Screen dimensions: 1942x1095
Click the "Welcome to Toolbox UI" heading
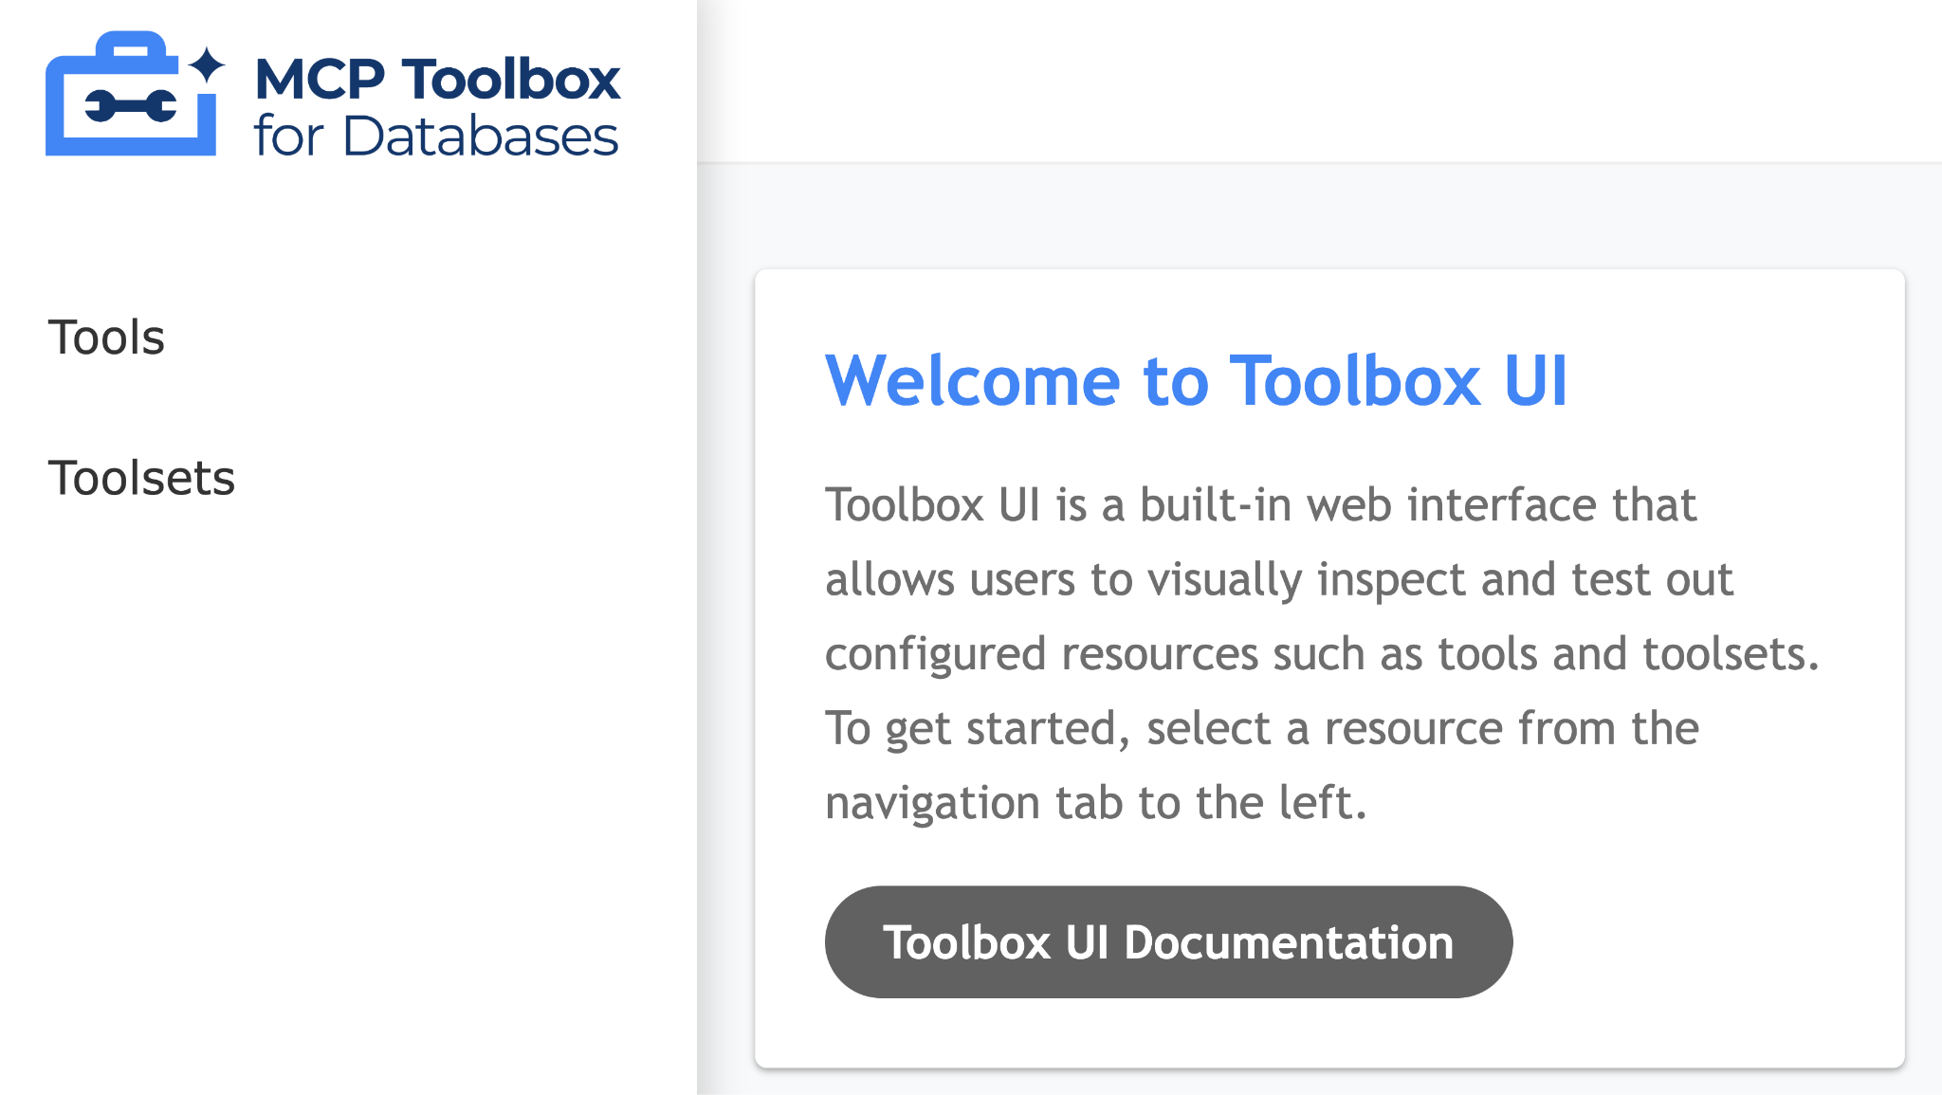[1196, 381]
